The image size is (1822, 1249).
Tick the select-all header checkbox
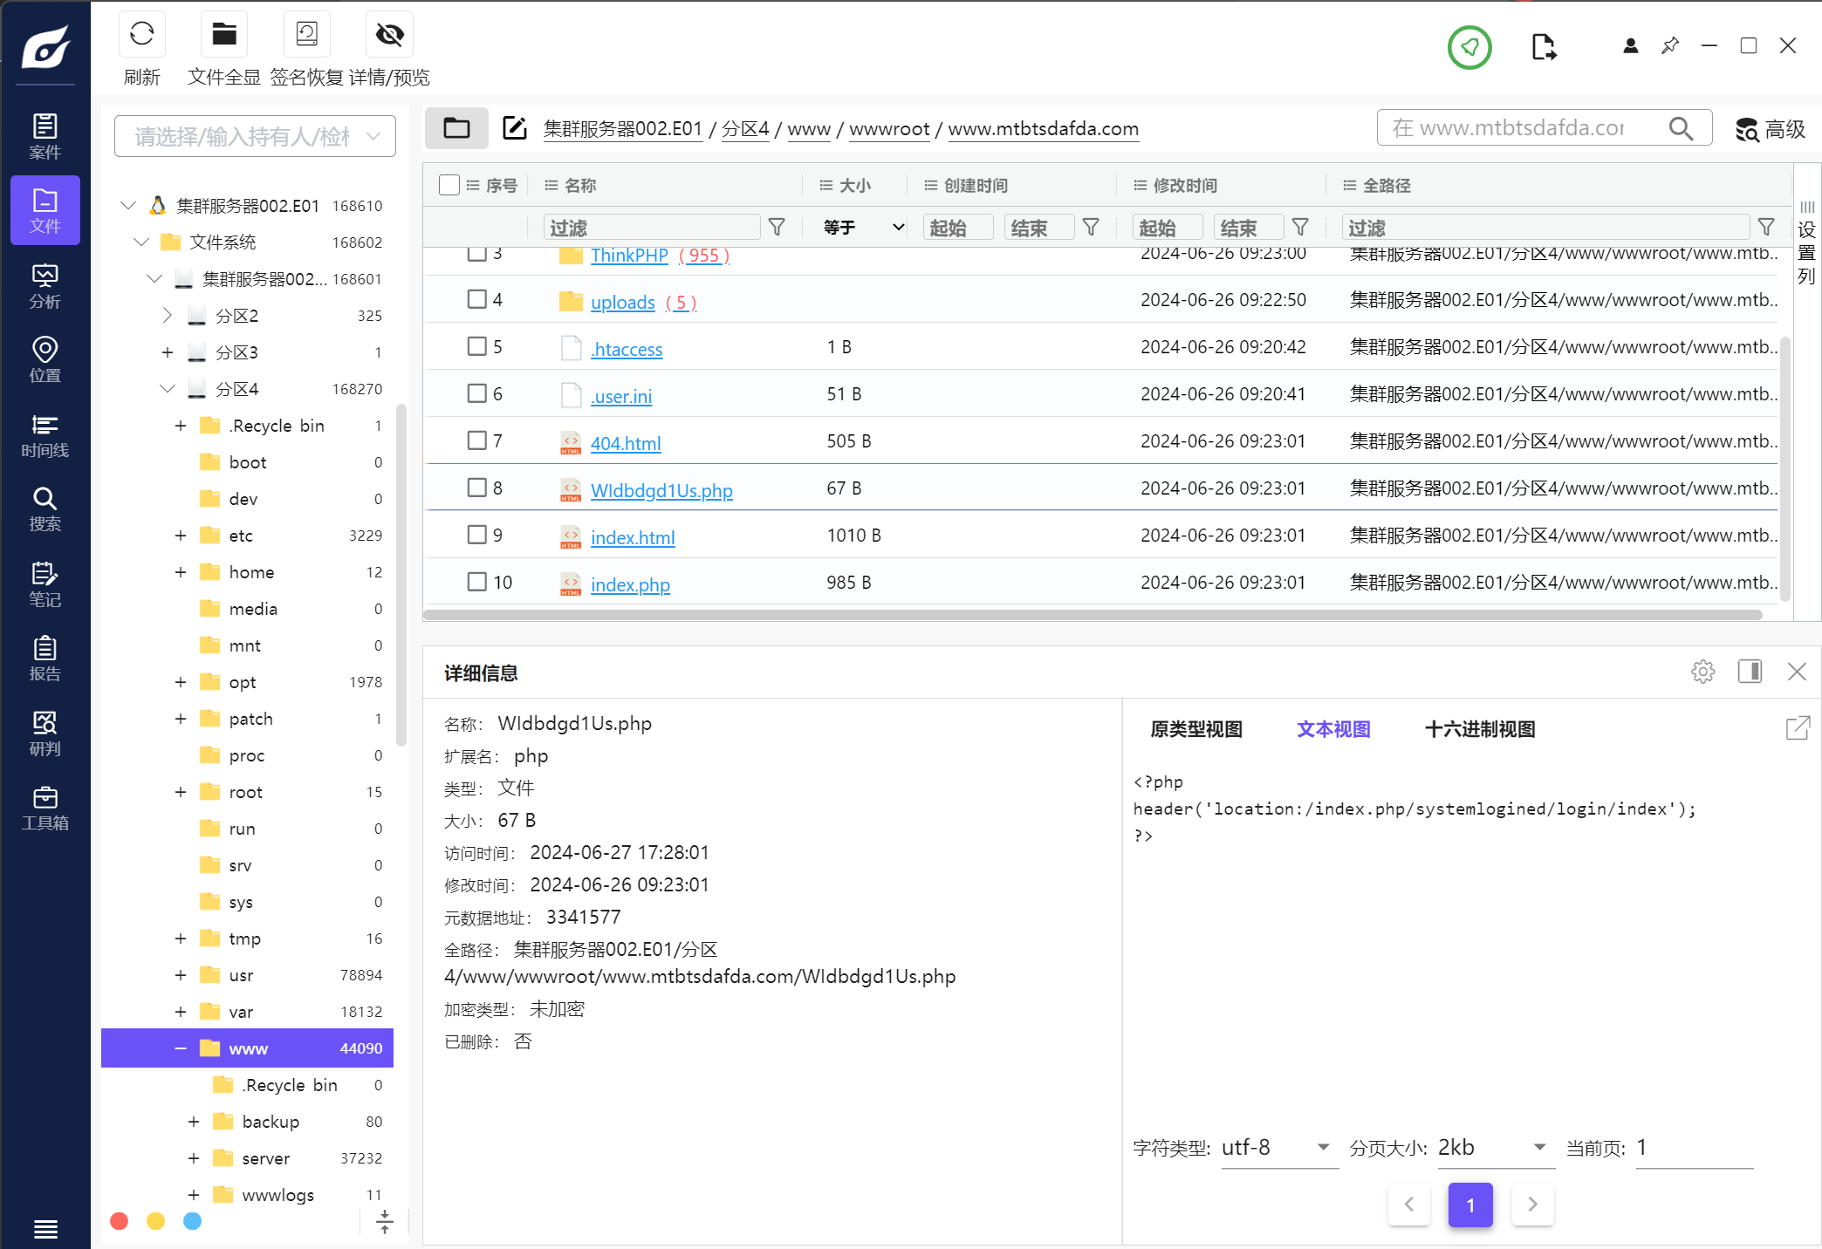(x=449, y=185)
